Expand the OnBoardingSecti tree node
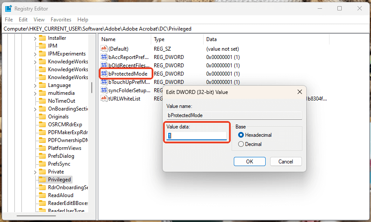Viewport: 371px width, 222px height. pos(35,109)
